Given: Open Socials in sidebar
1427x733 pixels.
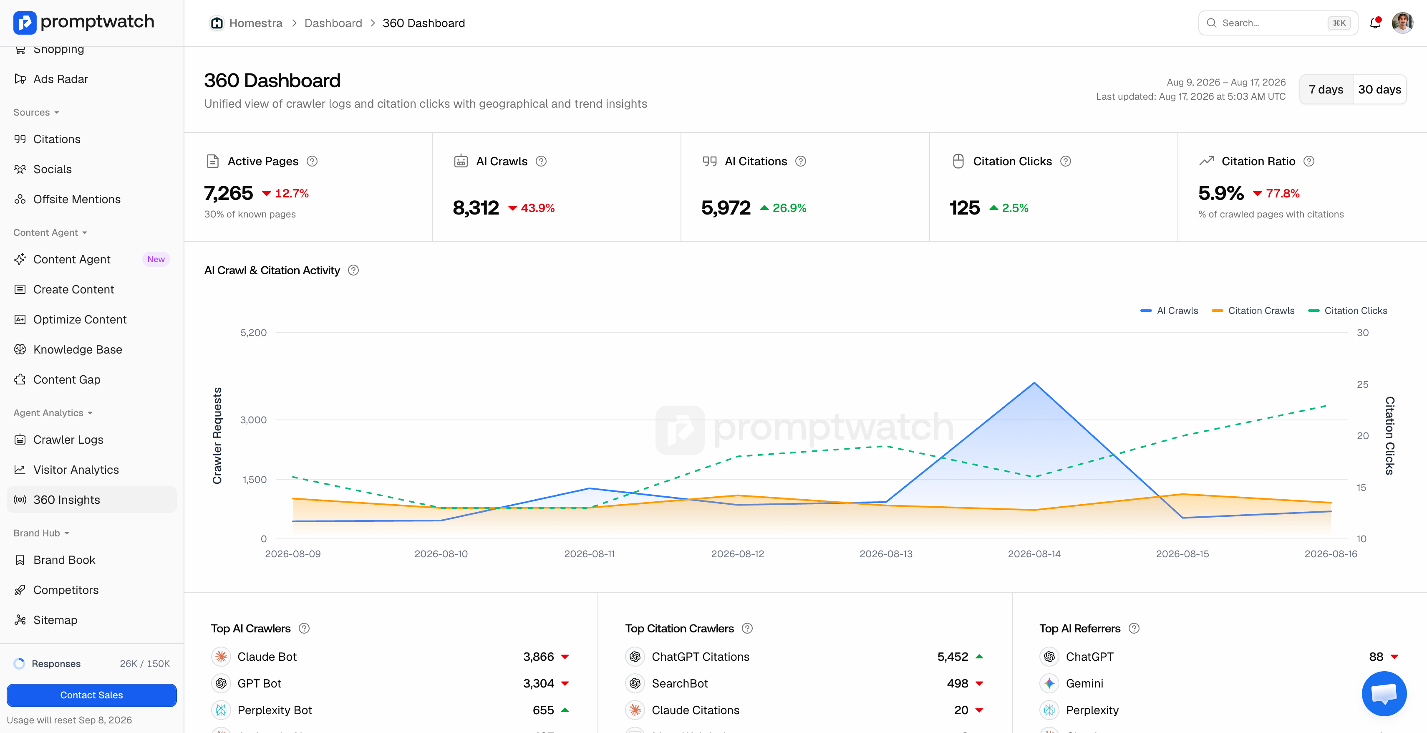Looking at the screenshot, I should tap(91, 169).
